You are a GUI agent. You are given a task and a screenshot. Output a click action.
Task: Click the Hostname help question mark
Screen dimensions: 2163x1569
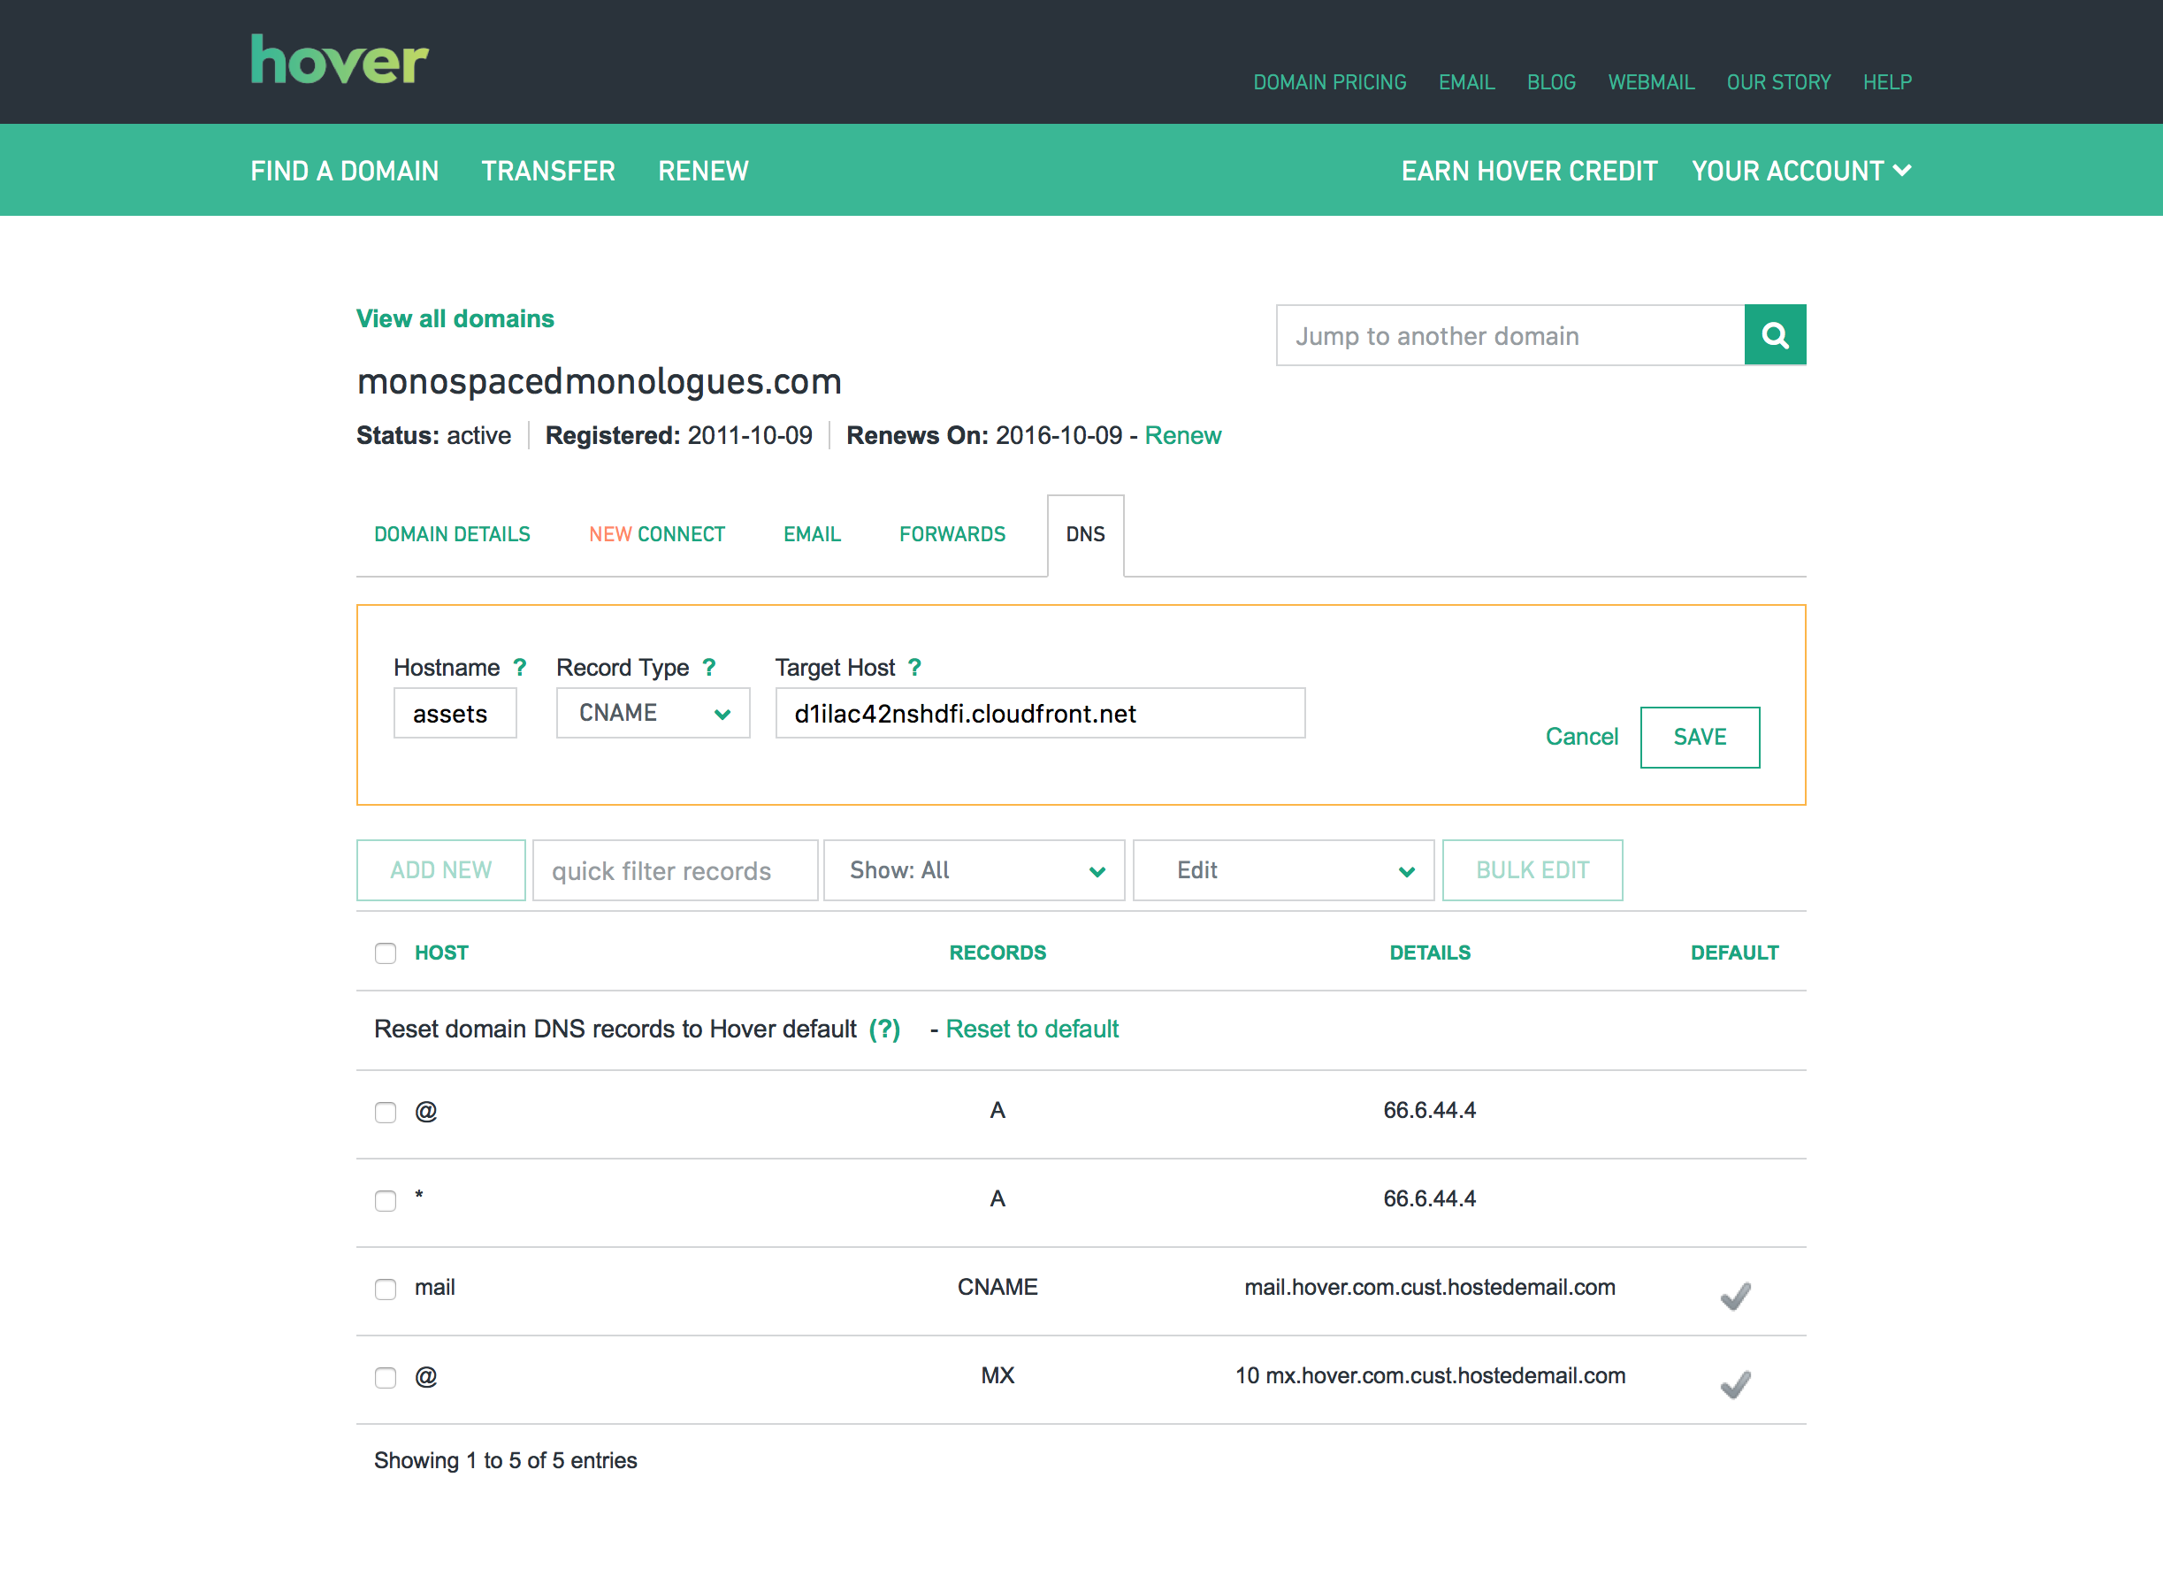(x=520, y=667)
